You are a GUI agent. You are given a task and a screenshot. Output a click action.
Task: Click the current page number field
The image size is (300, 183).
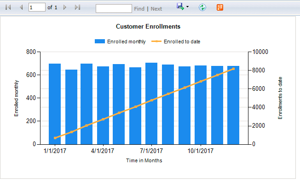point(37,7)
